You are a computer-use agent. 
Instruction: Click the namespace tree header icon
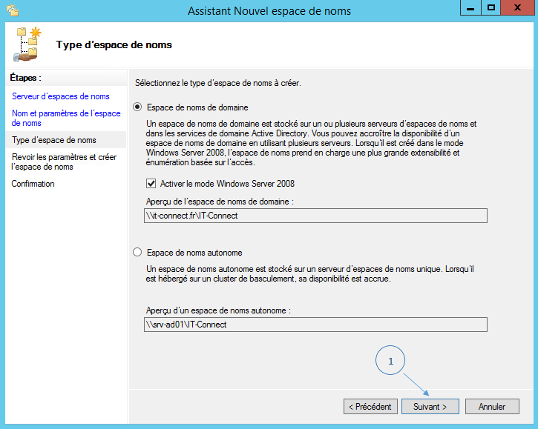(x=27, y=44)
